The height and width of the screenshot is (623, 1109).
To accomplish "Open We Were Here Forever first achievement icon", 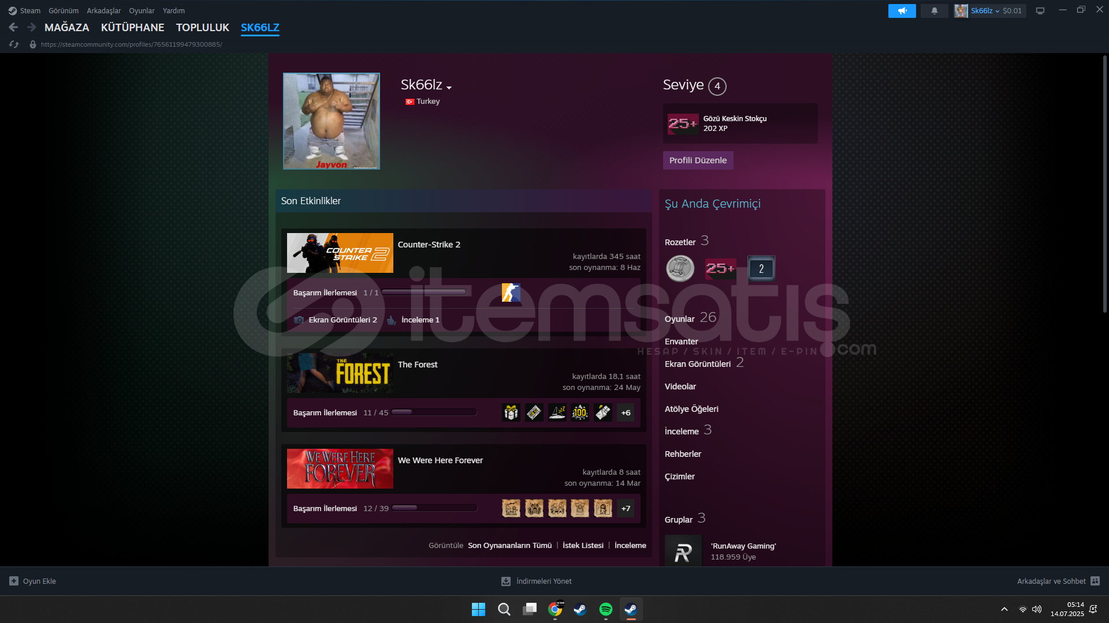I will tap(511, 508).
